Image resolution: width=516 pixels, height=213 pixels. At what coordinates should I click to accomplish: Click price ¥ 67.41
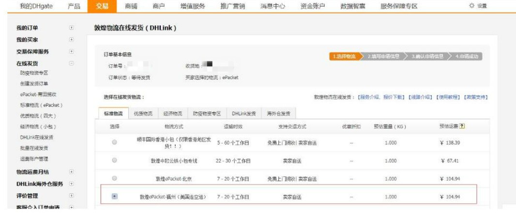pos(450,161)
